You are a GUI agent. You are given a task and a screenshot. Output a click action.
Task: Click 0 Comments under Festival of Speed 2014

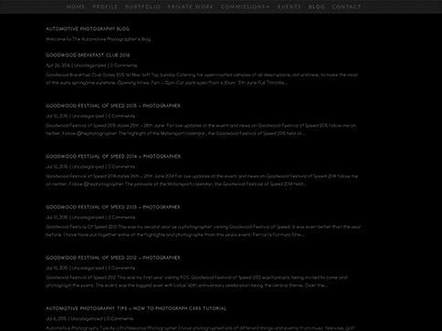point(121,167)
